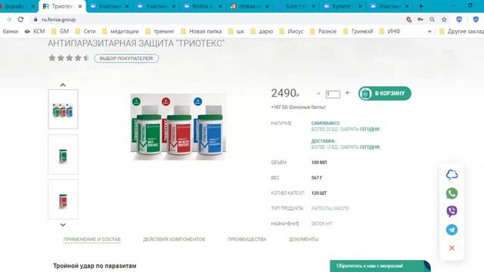Close the messenger contact widget
The width and height of the screenshot is (484, 272).
pos(451,248)
